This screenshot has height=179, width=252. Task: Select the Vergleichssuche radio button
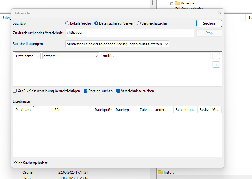138,23
